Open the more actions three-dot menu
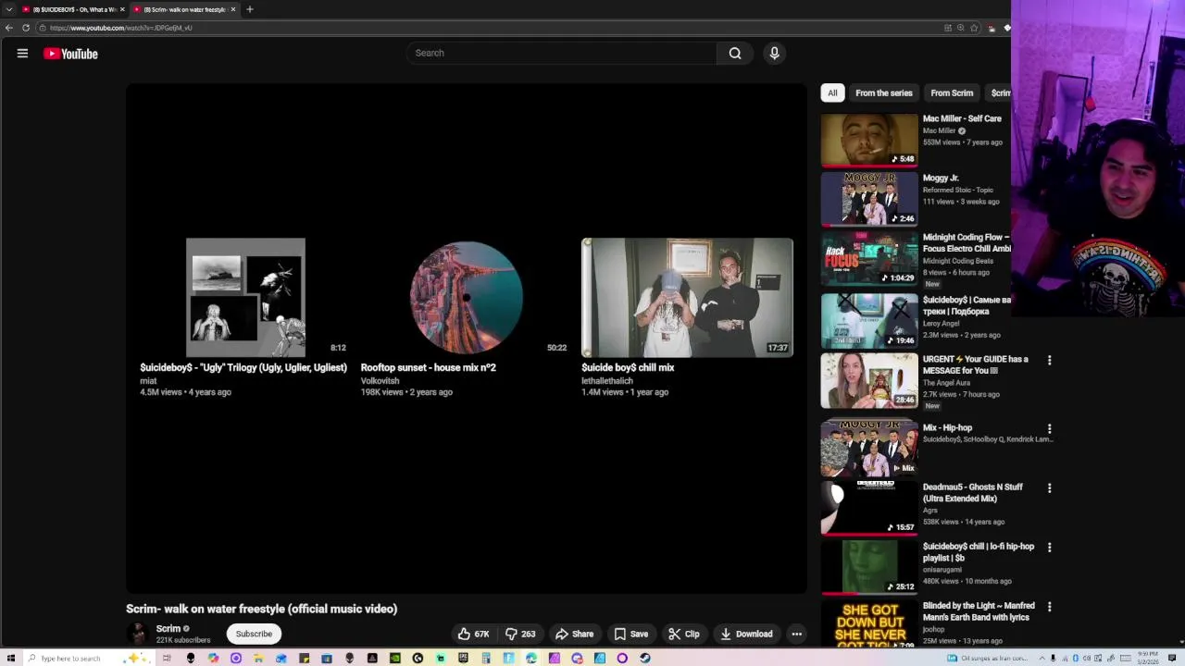Viewport: 1185px width, 666px height. tap(796, 634)
